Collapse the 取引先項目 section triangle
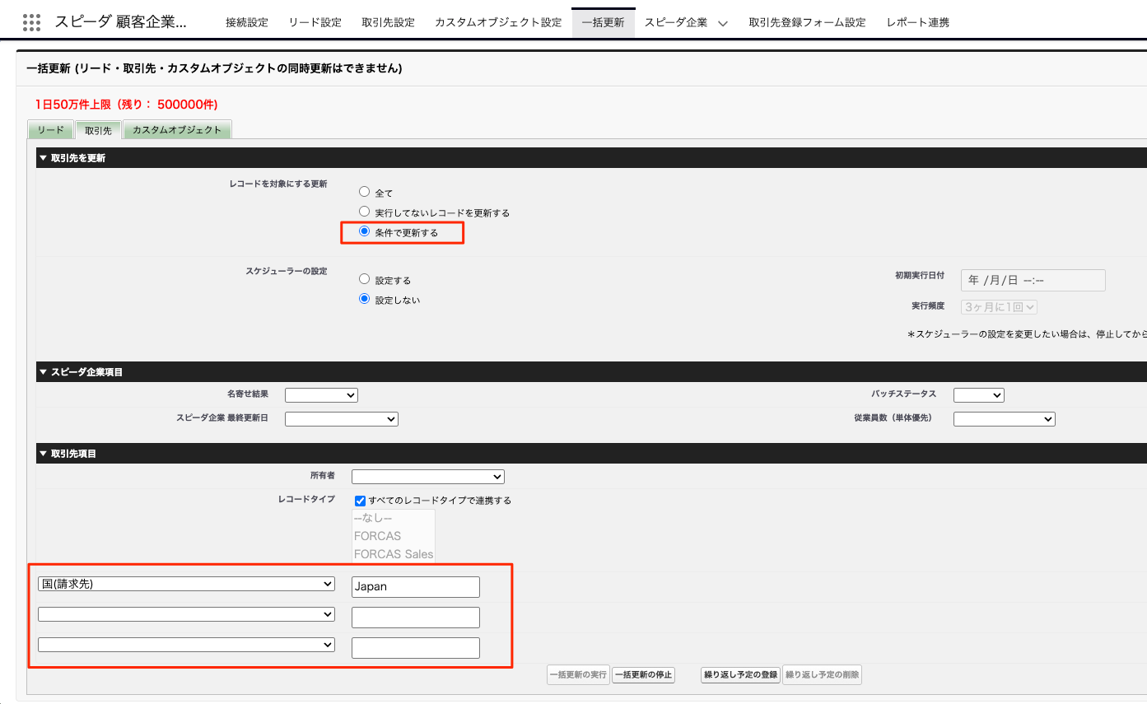Screen dimensions: 1147x704 43,454
